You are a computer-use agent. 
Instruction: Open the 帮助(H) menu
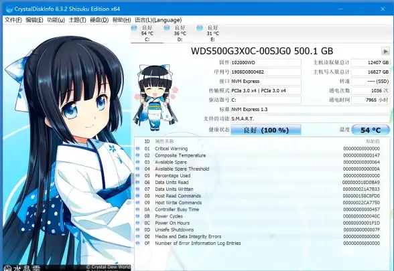click(x=122, y=20)
